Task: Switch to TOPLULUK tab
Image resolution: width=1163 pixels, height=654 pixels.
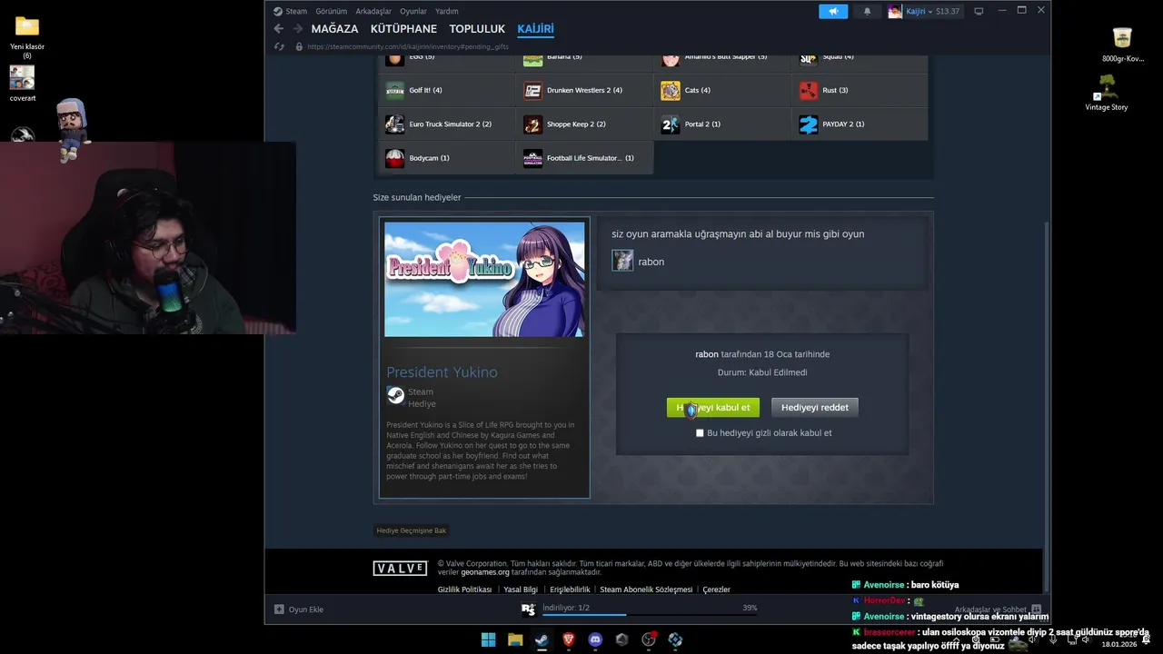Action: [477, 29]
